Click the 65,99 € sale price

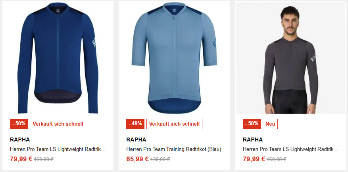tap(137, 159)
